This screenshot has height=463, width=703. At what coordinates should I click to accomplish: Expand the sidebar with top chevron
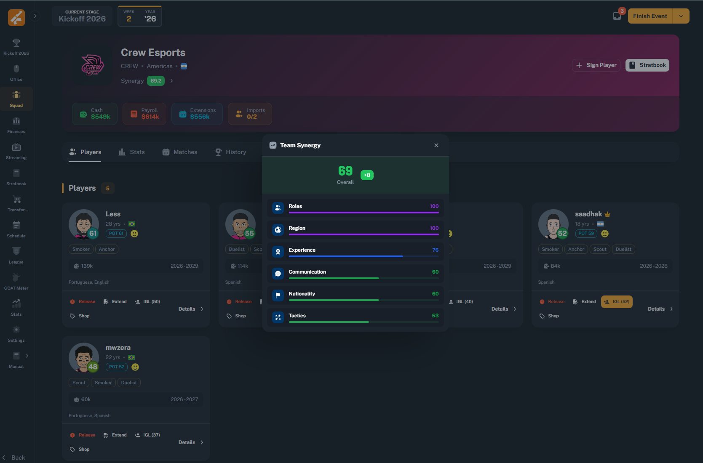[35, 16]
